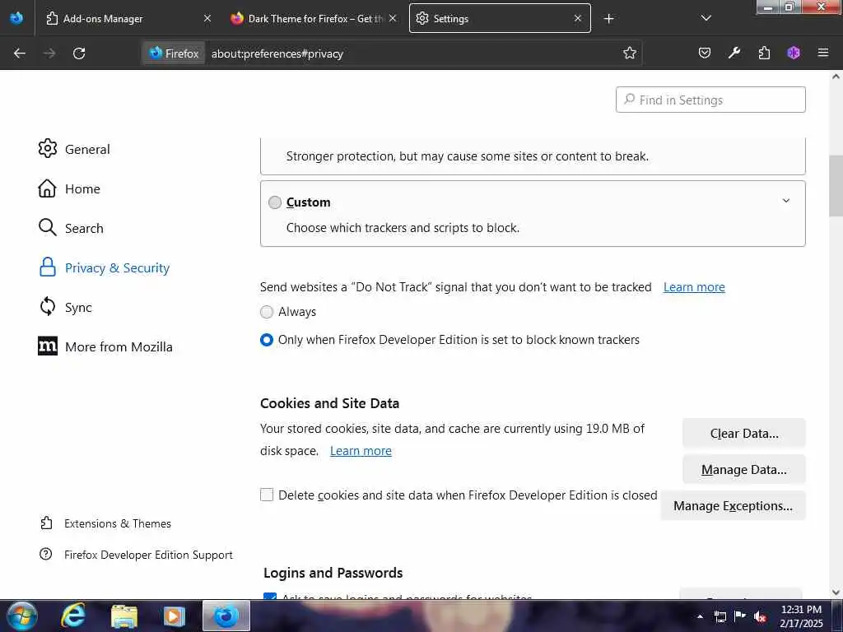This screenshot has width=843, height=632.
Task: Focus the Find in Settings field
Action: (x=710, y=100)
